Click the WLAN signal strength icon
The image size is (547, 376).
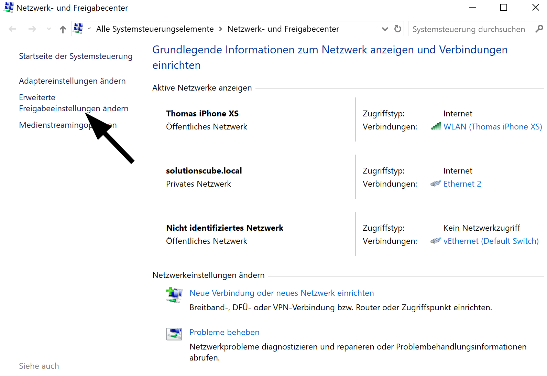436,126
